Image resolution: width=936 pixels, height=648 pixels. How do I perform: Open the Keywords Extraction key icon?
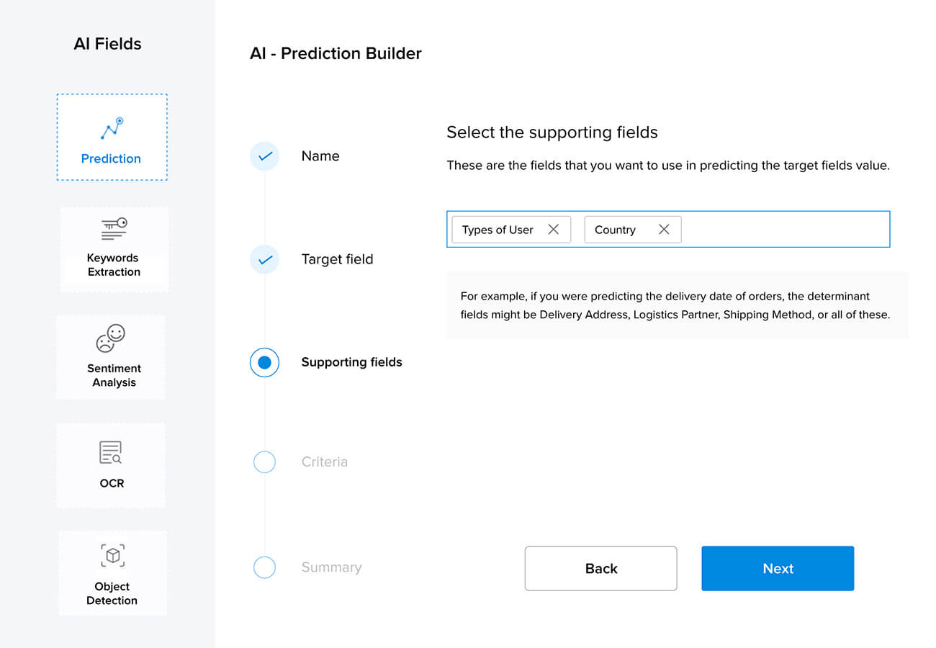[x=114, y=229]
